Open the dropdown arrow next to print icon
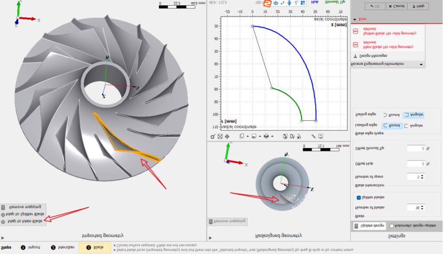This screenshot has height=254, width=443. tap(272, 136)
